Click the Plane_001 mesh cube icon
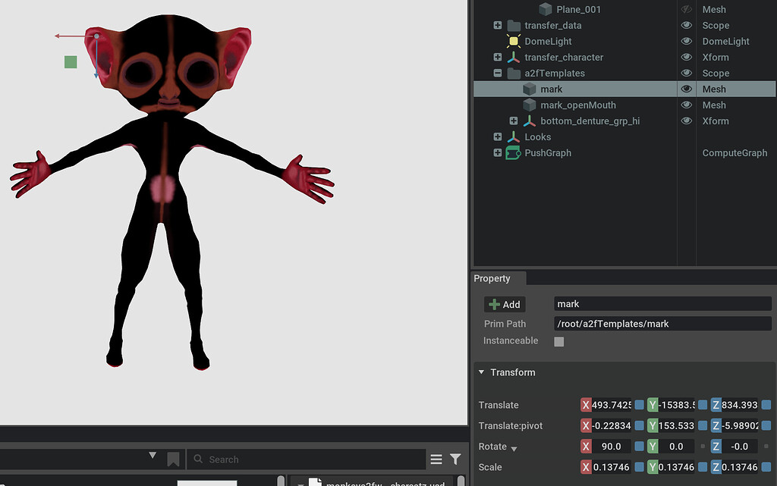 (544, 9)
